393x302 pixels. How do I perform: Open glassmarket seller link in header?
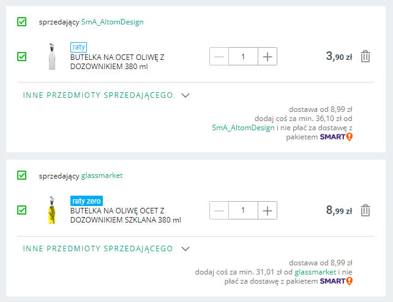102,175
